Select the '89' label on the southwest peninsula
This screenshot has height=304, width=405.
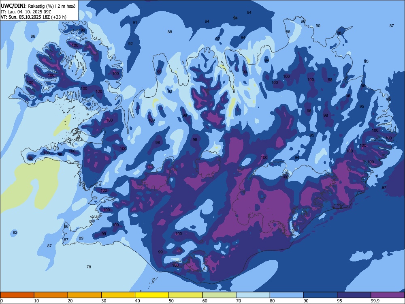point(81,238)
